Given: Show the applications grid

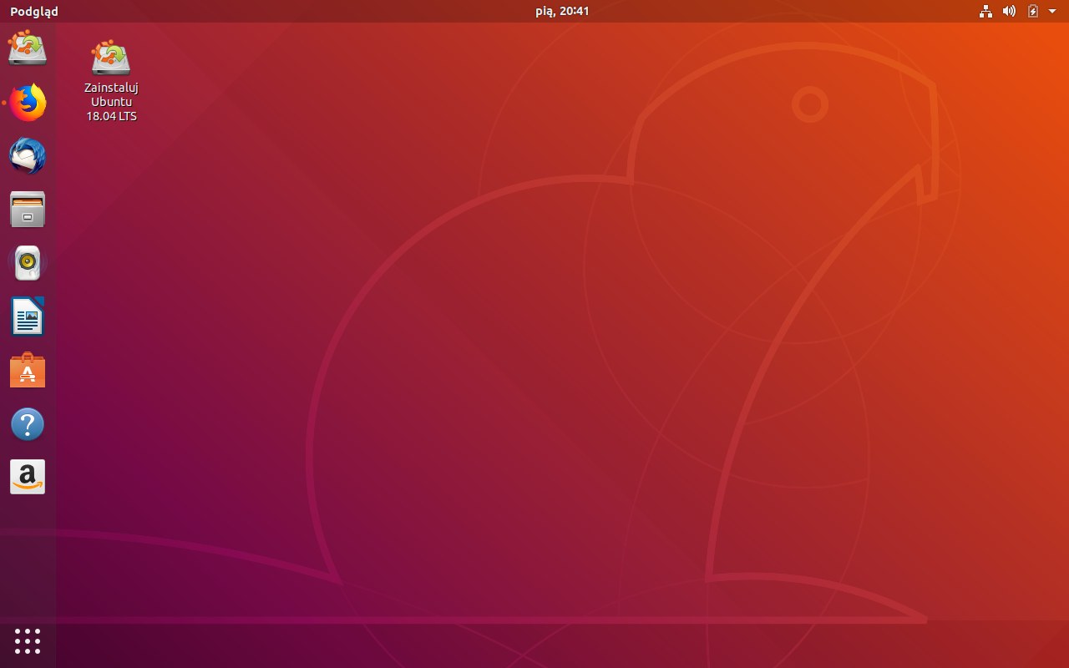Looking at the screenshot, I should point(28,641).
